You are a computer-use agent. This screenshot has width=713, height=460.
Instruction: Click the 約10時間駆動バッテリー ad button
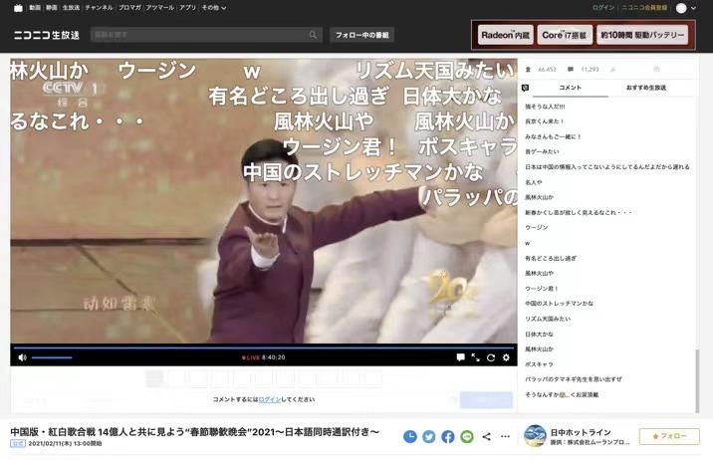(x=642, y=35)
